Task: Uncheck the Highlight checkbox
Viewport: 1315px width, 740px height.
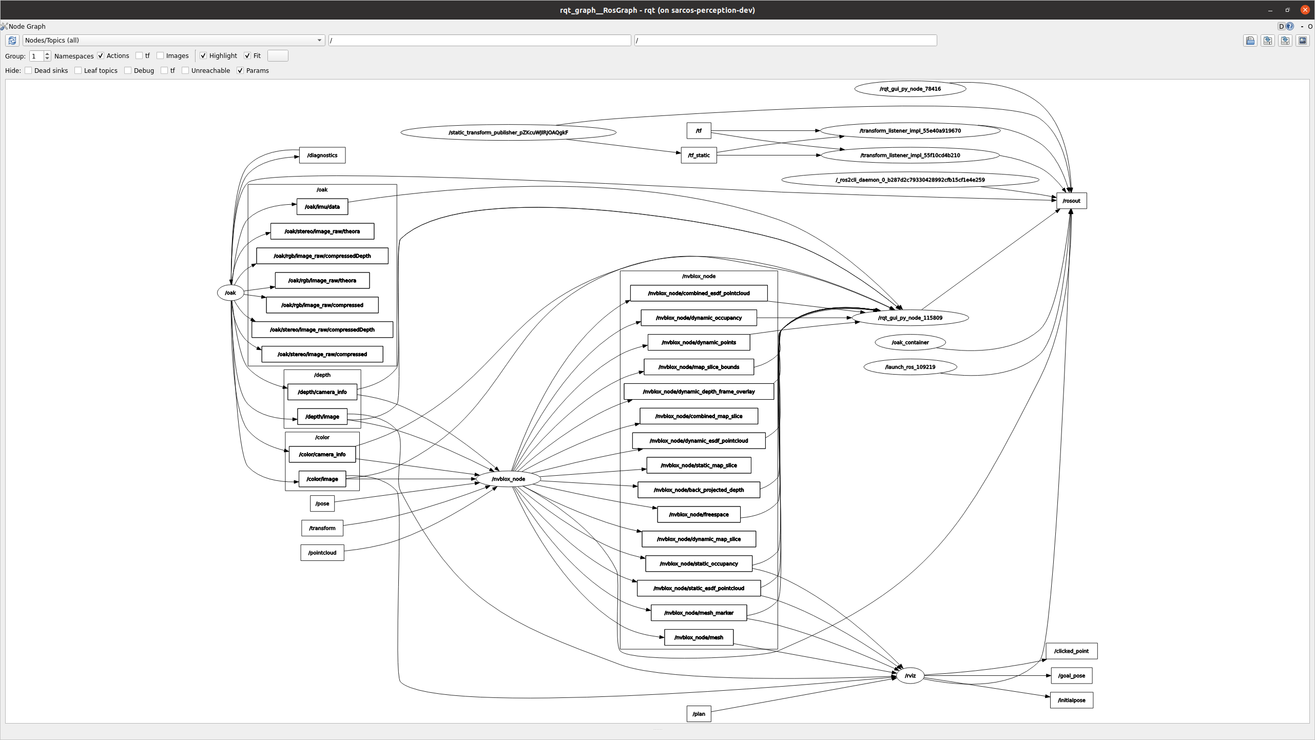Action: point(203,55)
